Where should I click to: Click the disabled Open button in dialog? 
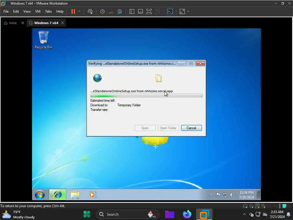(x=145, y=128)
